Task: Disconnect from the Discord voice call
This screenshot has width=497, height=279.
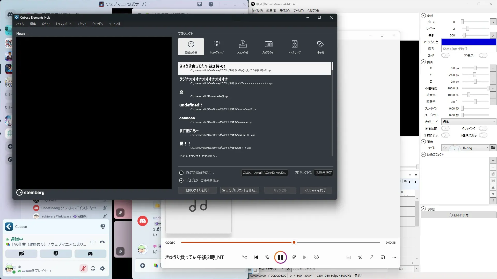Action: [102, 242]
